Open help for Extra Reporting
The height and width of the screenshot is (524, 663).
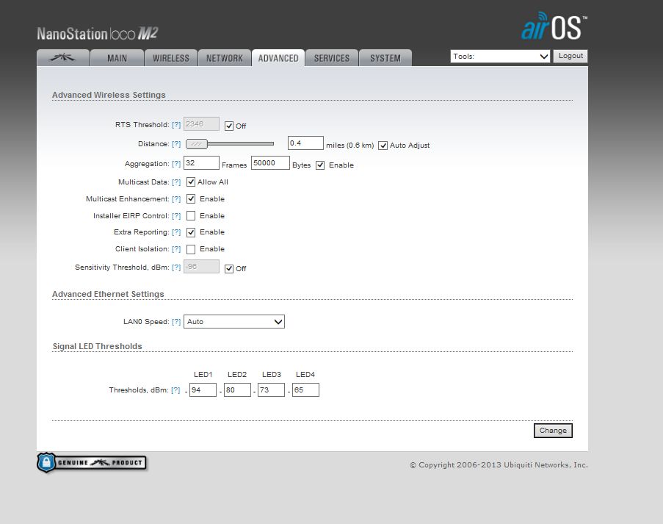176,232
